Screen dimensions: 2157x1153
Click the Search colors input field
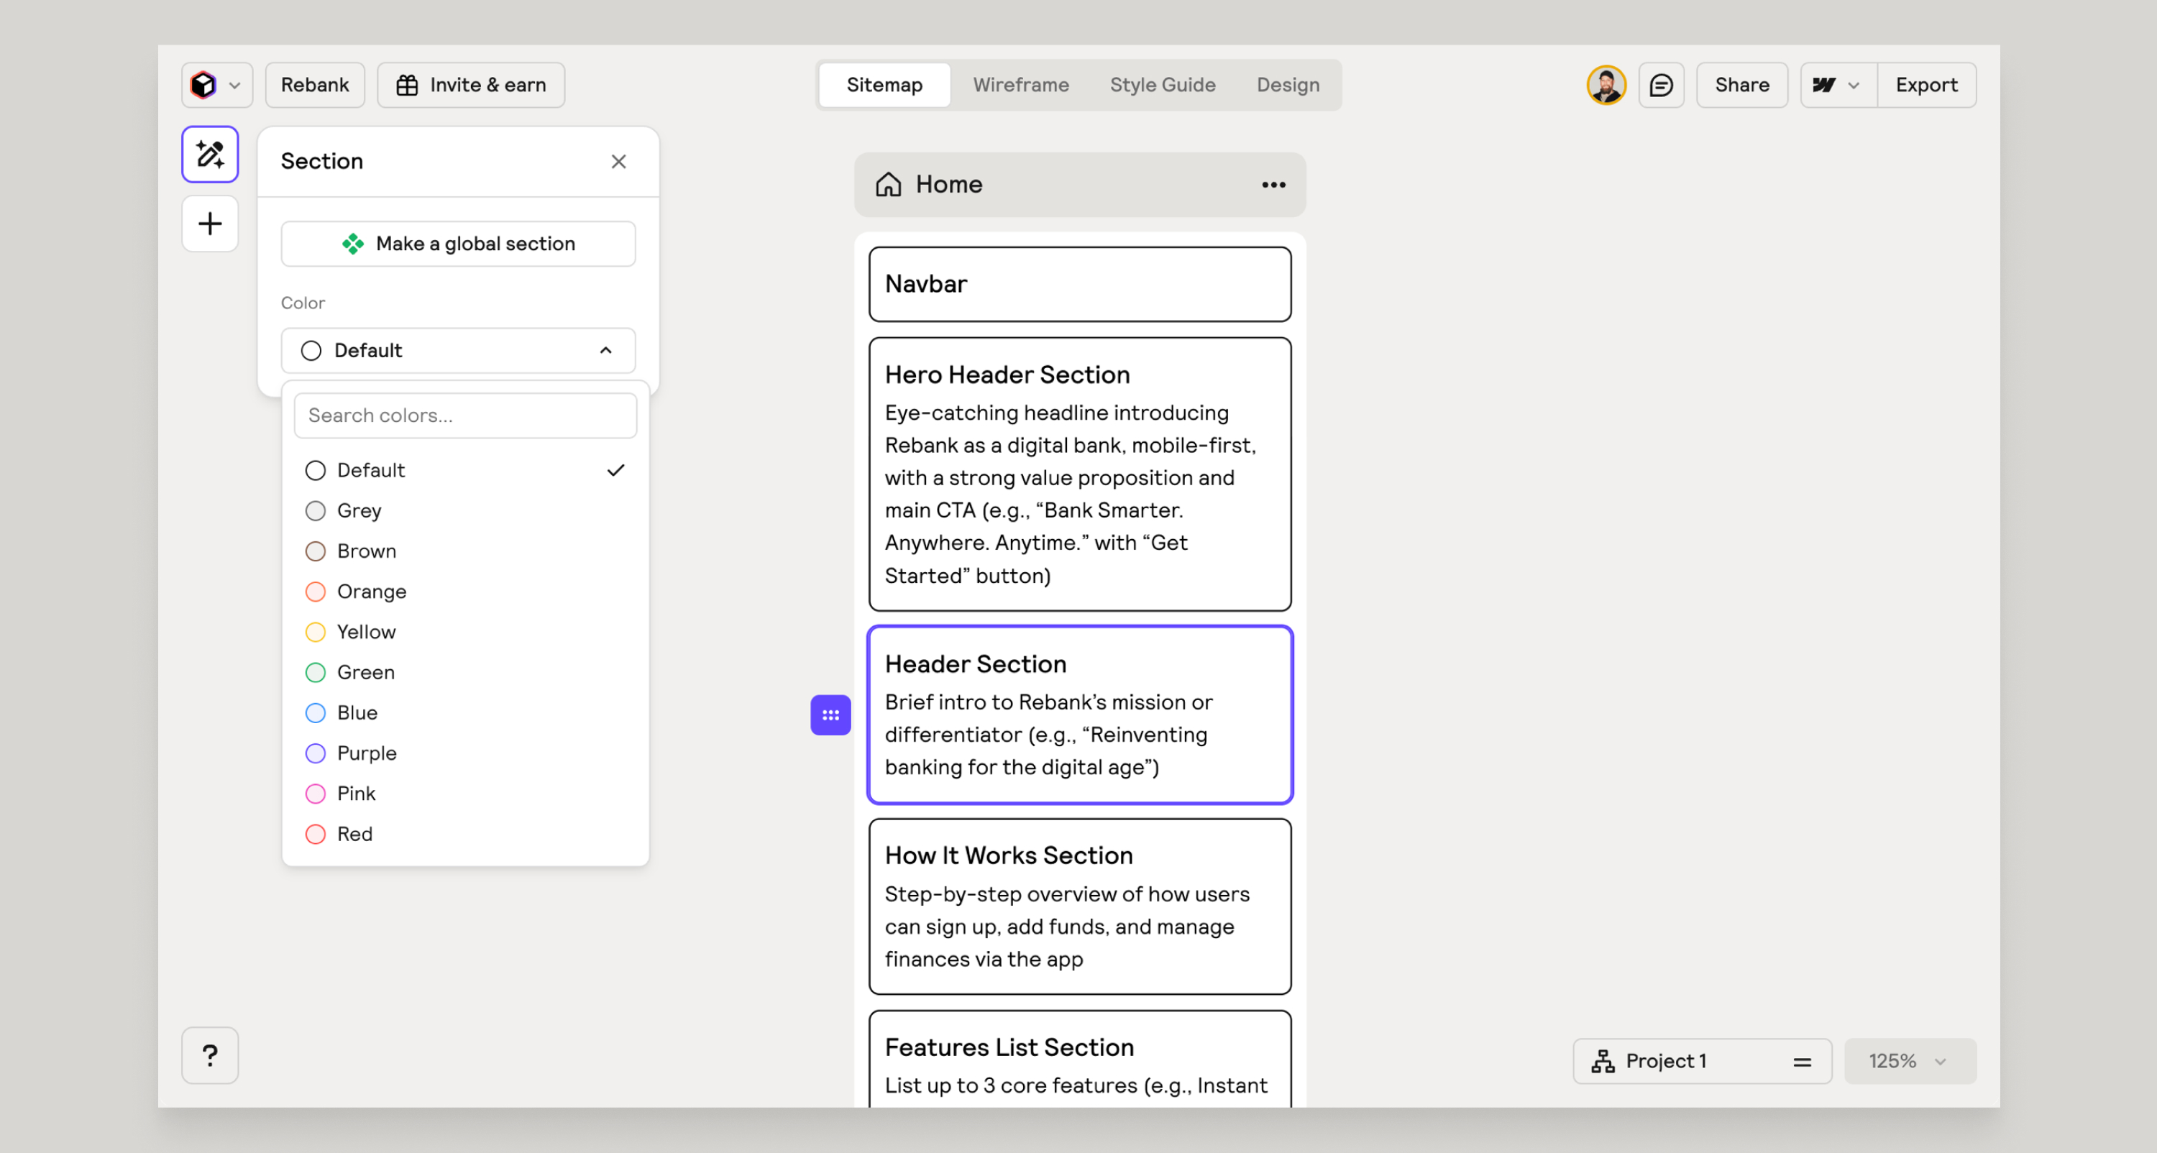pyautogui.click(x=464, y=415)
